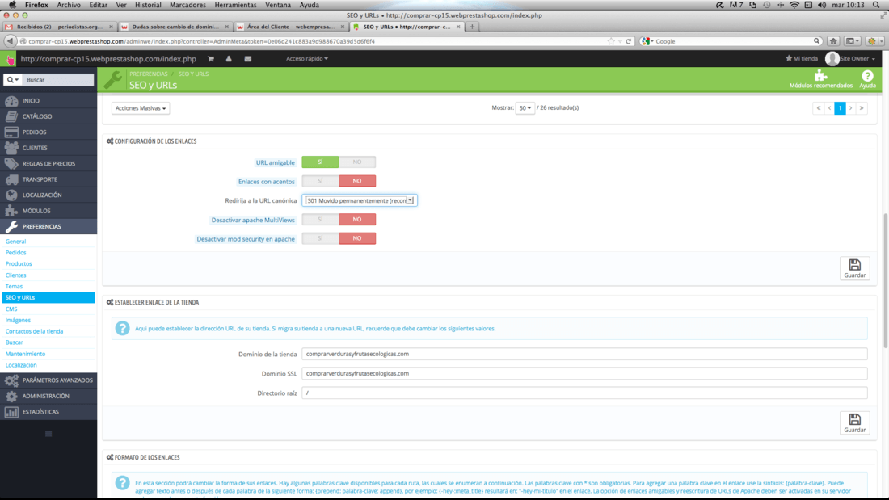Open the Herramientas menu
Image resolution: width=889 pixels, height=500 pixels.
235,5
